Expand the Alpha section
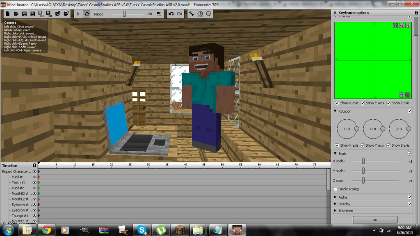The height and width of the screenshot is (236, 420). click(x=335, y=197)
